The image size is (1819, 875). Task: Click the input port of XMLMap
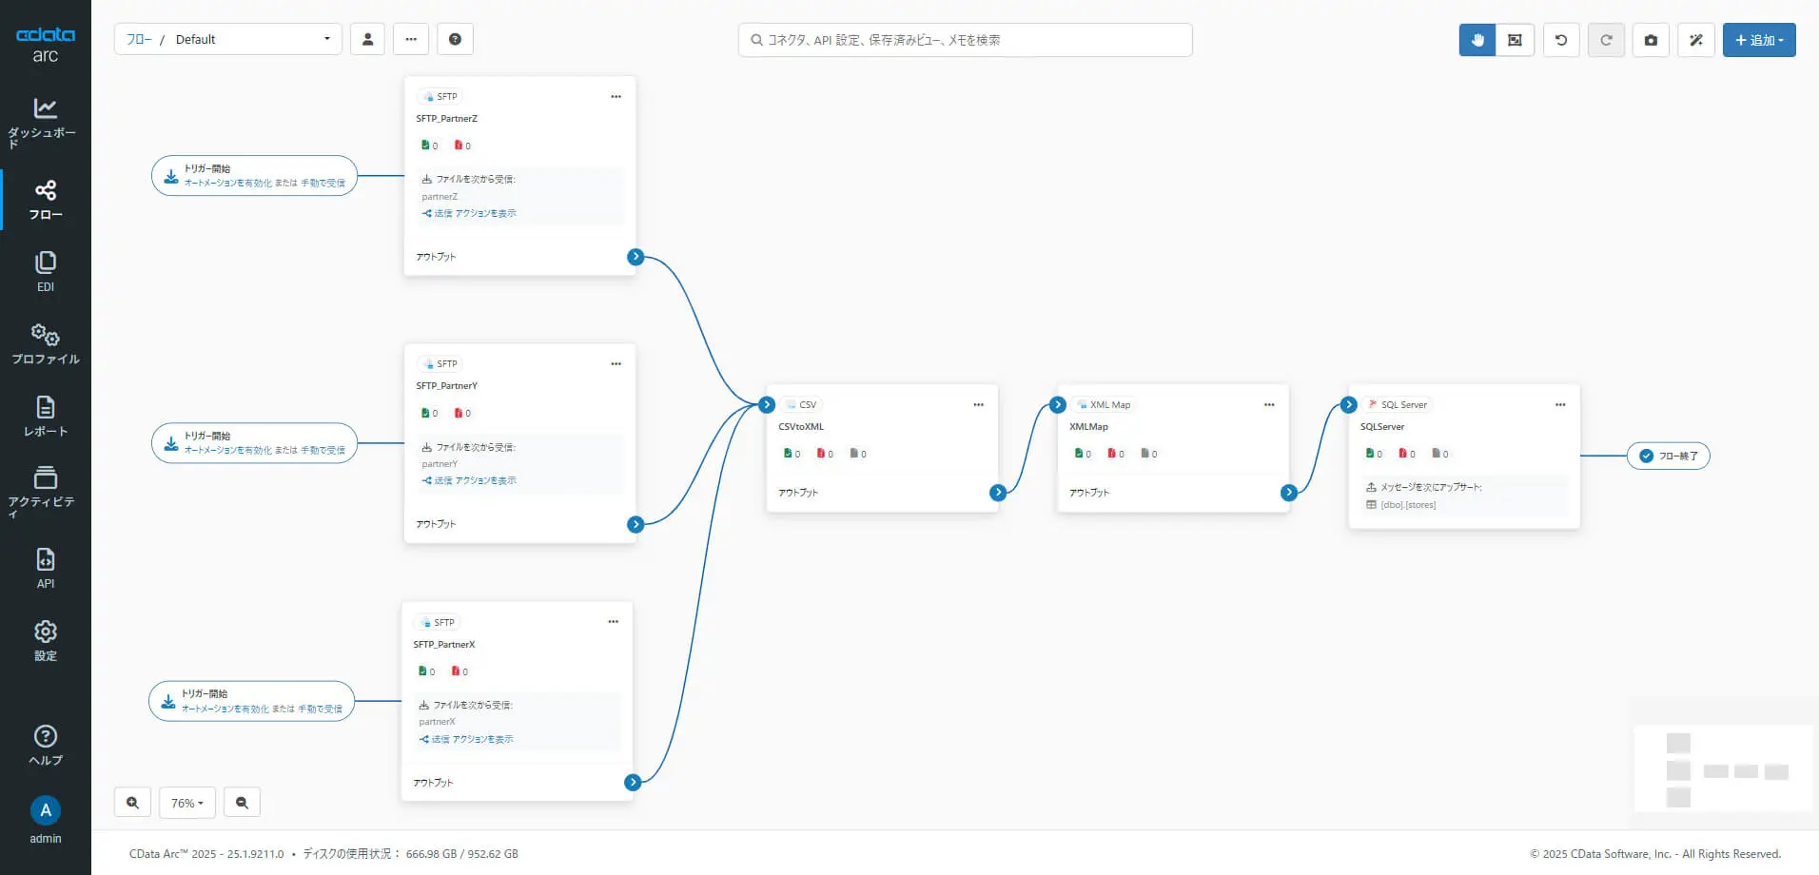tap(1058, 404)
